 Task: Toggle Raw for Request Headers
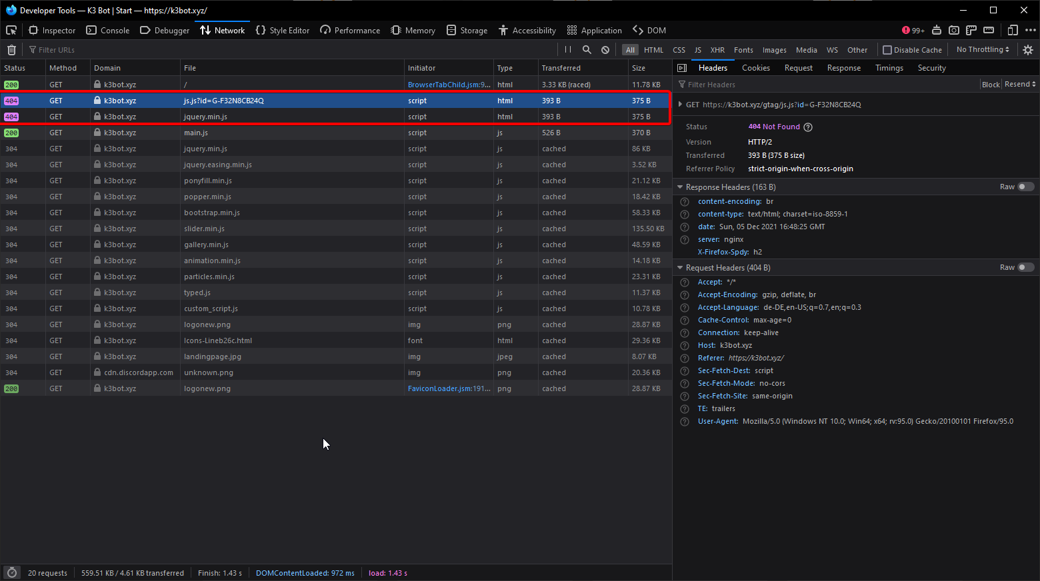pos(1026,267)
